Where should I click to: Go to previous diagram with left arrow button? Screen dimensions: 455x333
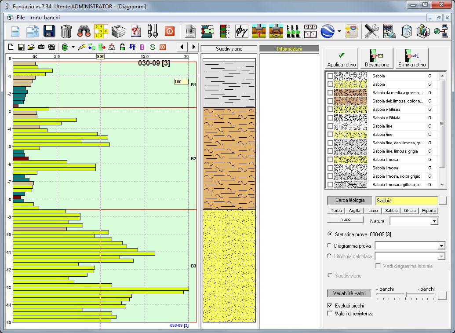(182, 47)
